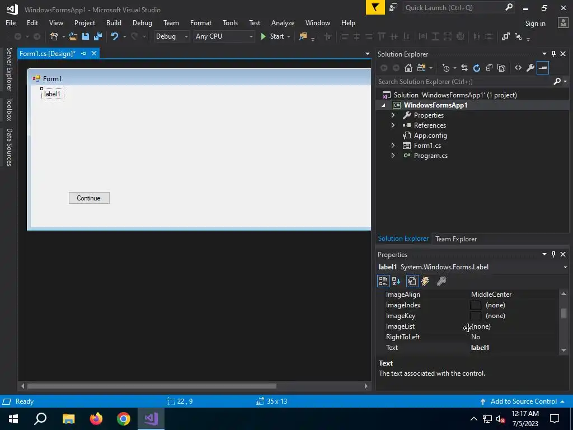Click the Continue button on Form1
The height and width of the screenshot is (430, 573).
point(89,198)
